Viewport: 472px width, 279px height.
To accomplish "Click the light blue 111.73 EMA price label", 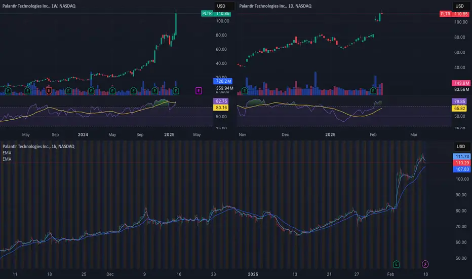I will coord(462,156).
